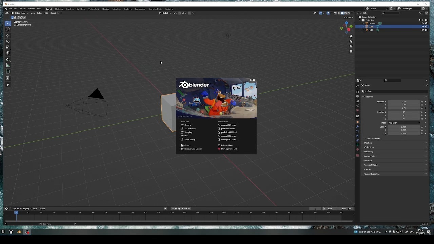The height and width of the screenshot is (244, 434).
Task: Open recent file punkcity001.blend
Action: (229, 133)
